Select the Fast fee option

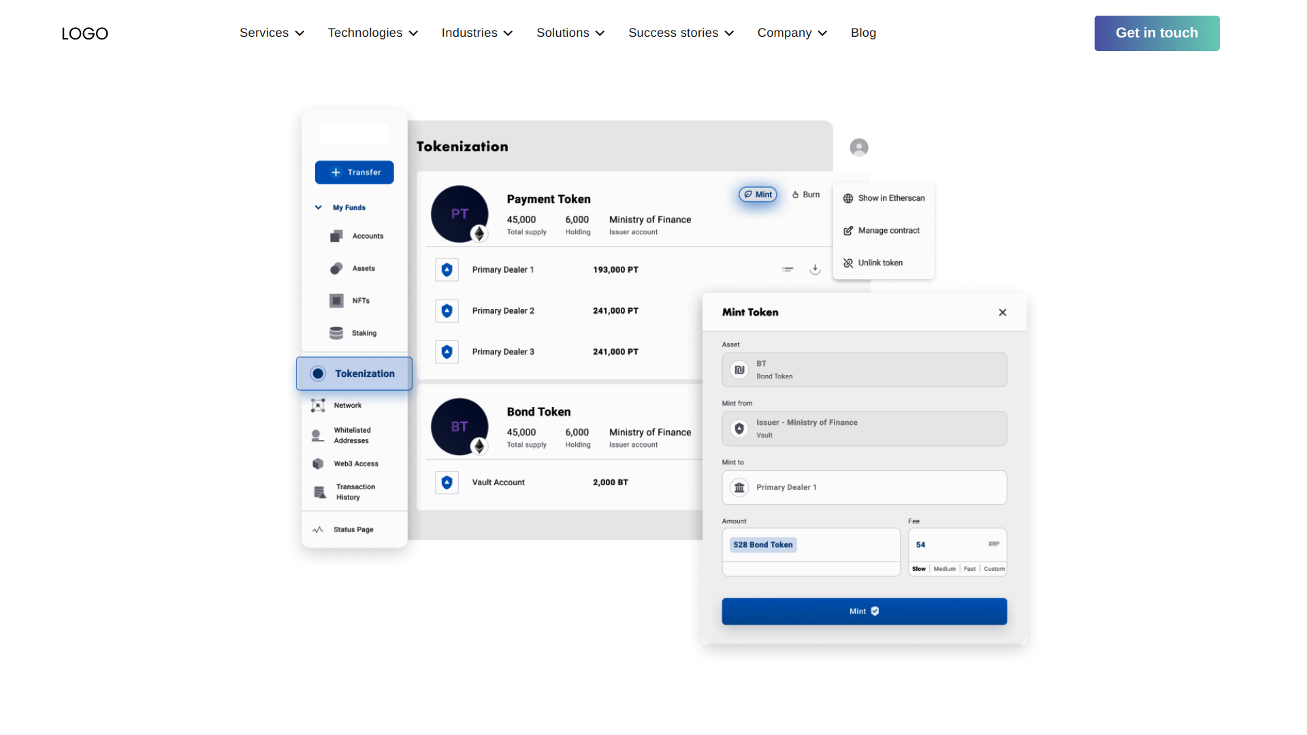pos(969,569)
